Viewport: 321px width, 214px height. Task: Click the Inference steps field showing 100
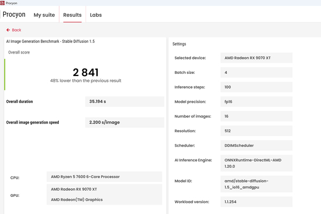tap(256, 87)
